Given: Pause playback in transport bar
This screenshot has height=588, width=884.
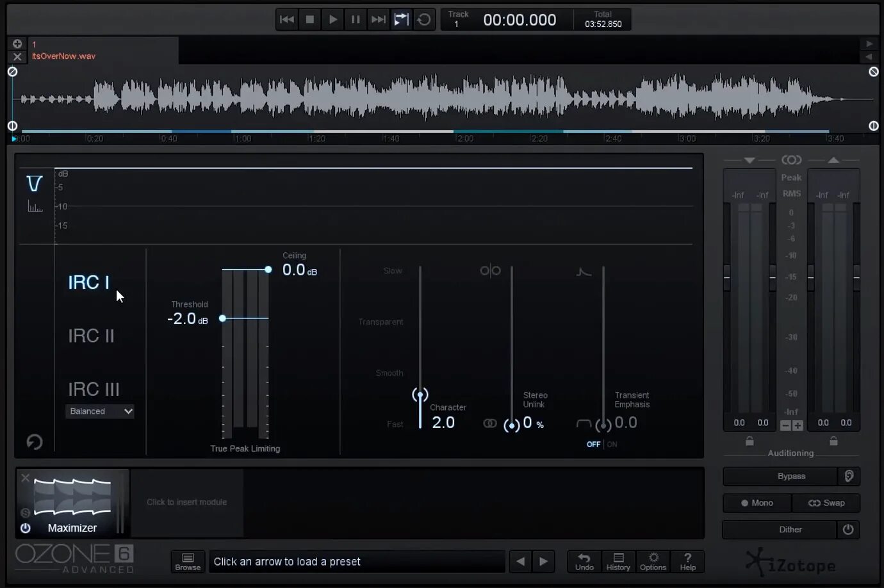Looking at the screenshot, I should point(356,19).
